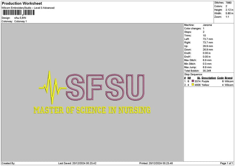Click the Up value '26.9 mm'
Image resolution: width=235 pixels, height=166 pixels.
click(x=208, y=46)
